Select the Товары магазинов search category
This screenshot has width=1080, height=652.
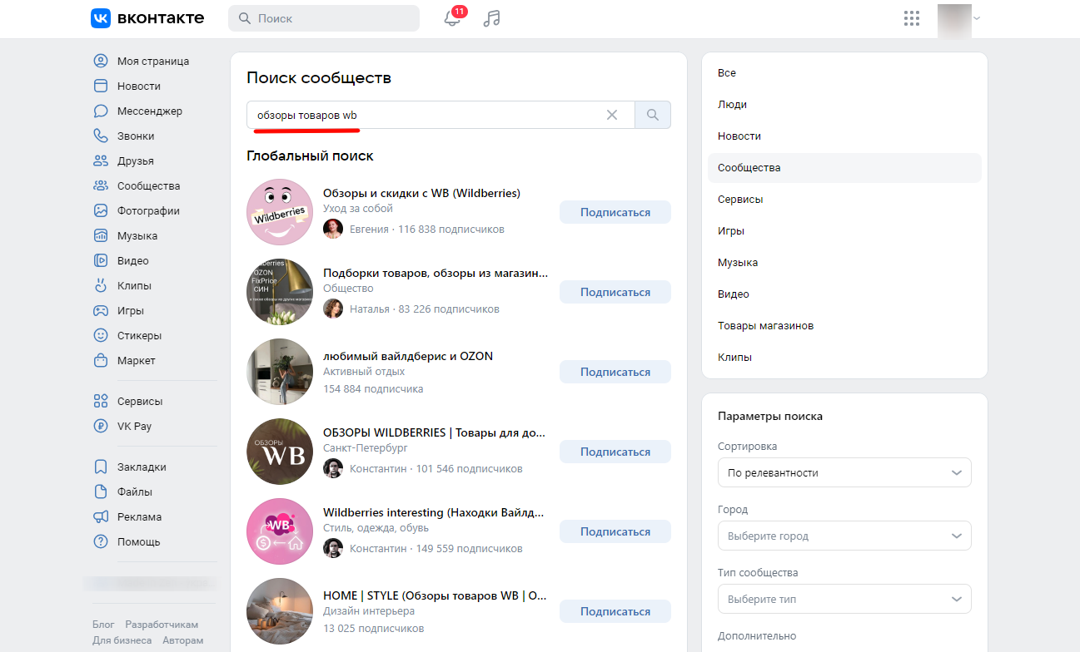pyautogui.click(x=844, y=326)
